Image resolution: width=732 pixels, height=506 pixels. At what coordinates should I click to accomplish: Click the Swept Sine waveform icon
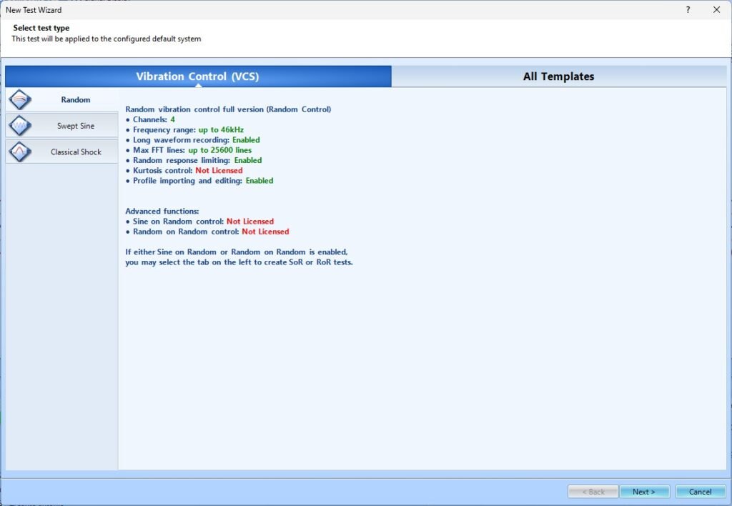coord(19,126)
